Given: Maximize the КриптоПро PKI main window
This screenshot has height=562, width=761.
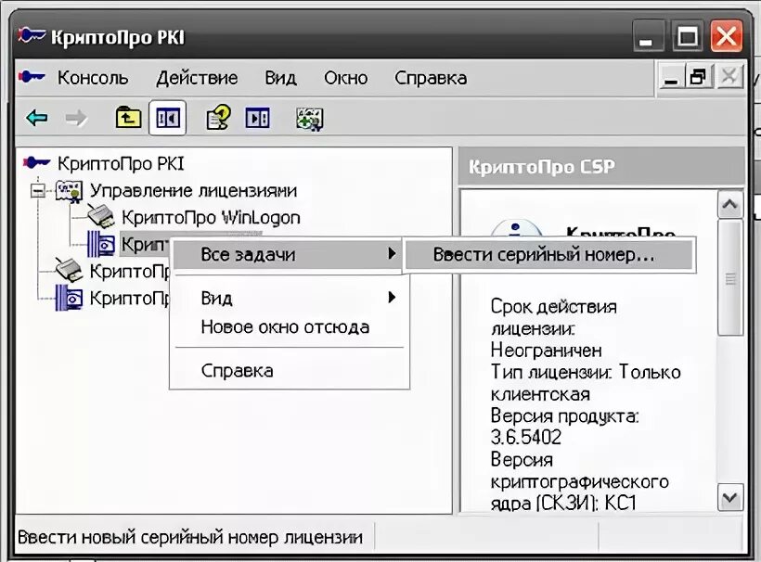Looking at the screenshot, I should [688, 36].
